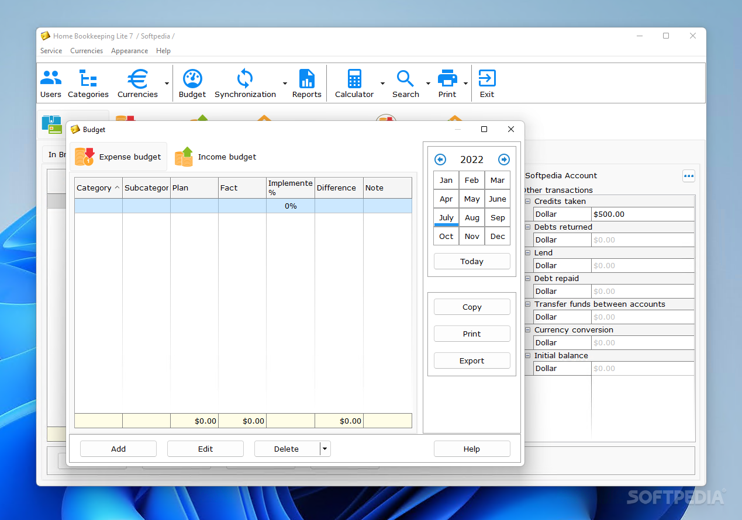The image size is (742, 520).
Task: Click the Note column header
Action: pyautogui.click(x=388, y=188)
